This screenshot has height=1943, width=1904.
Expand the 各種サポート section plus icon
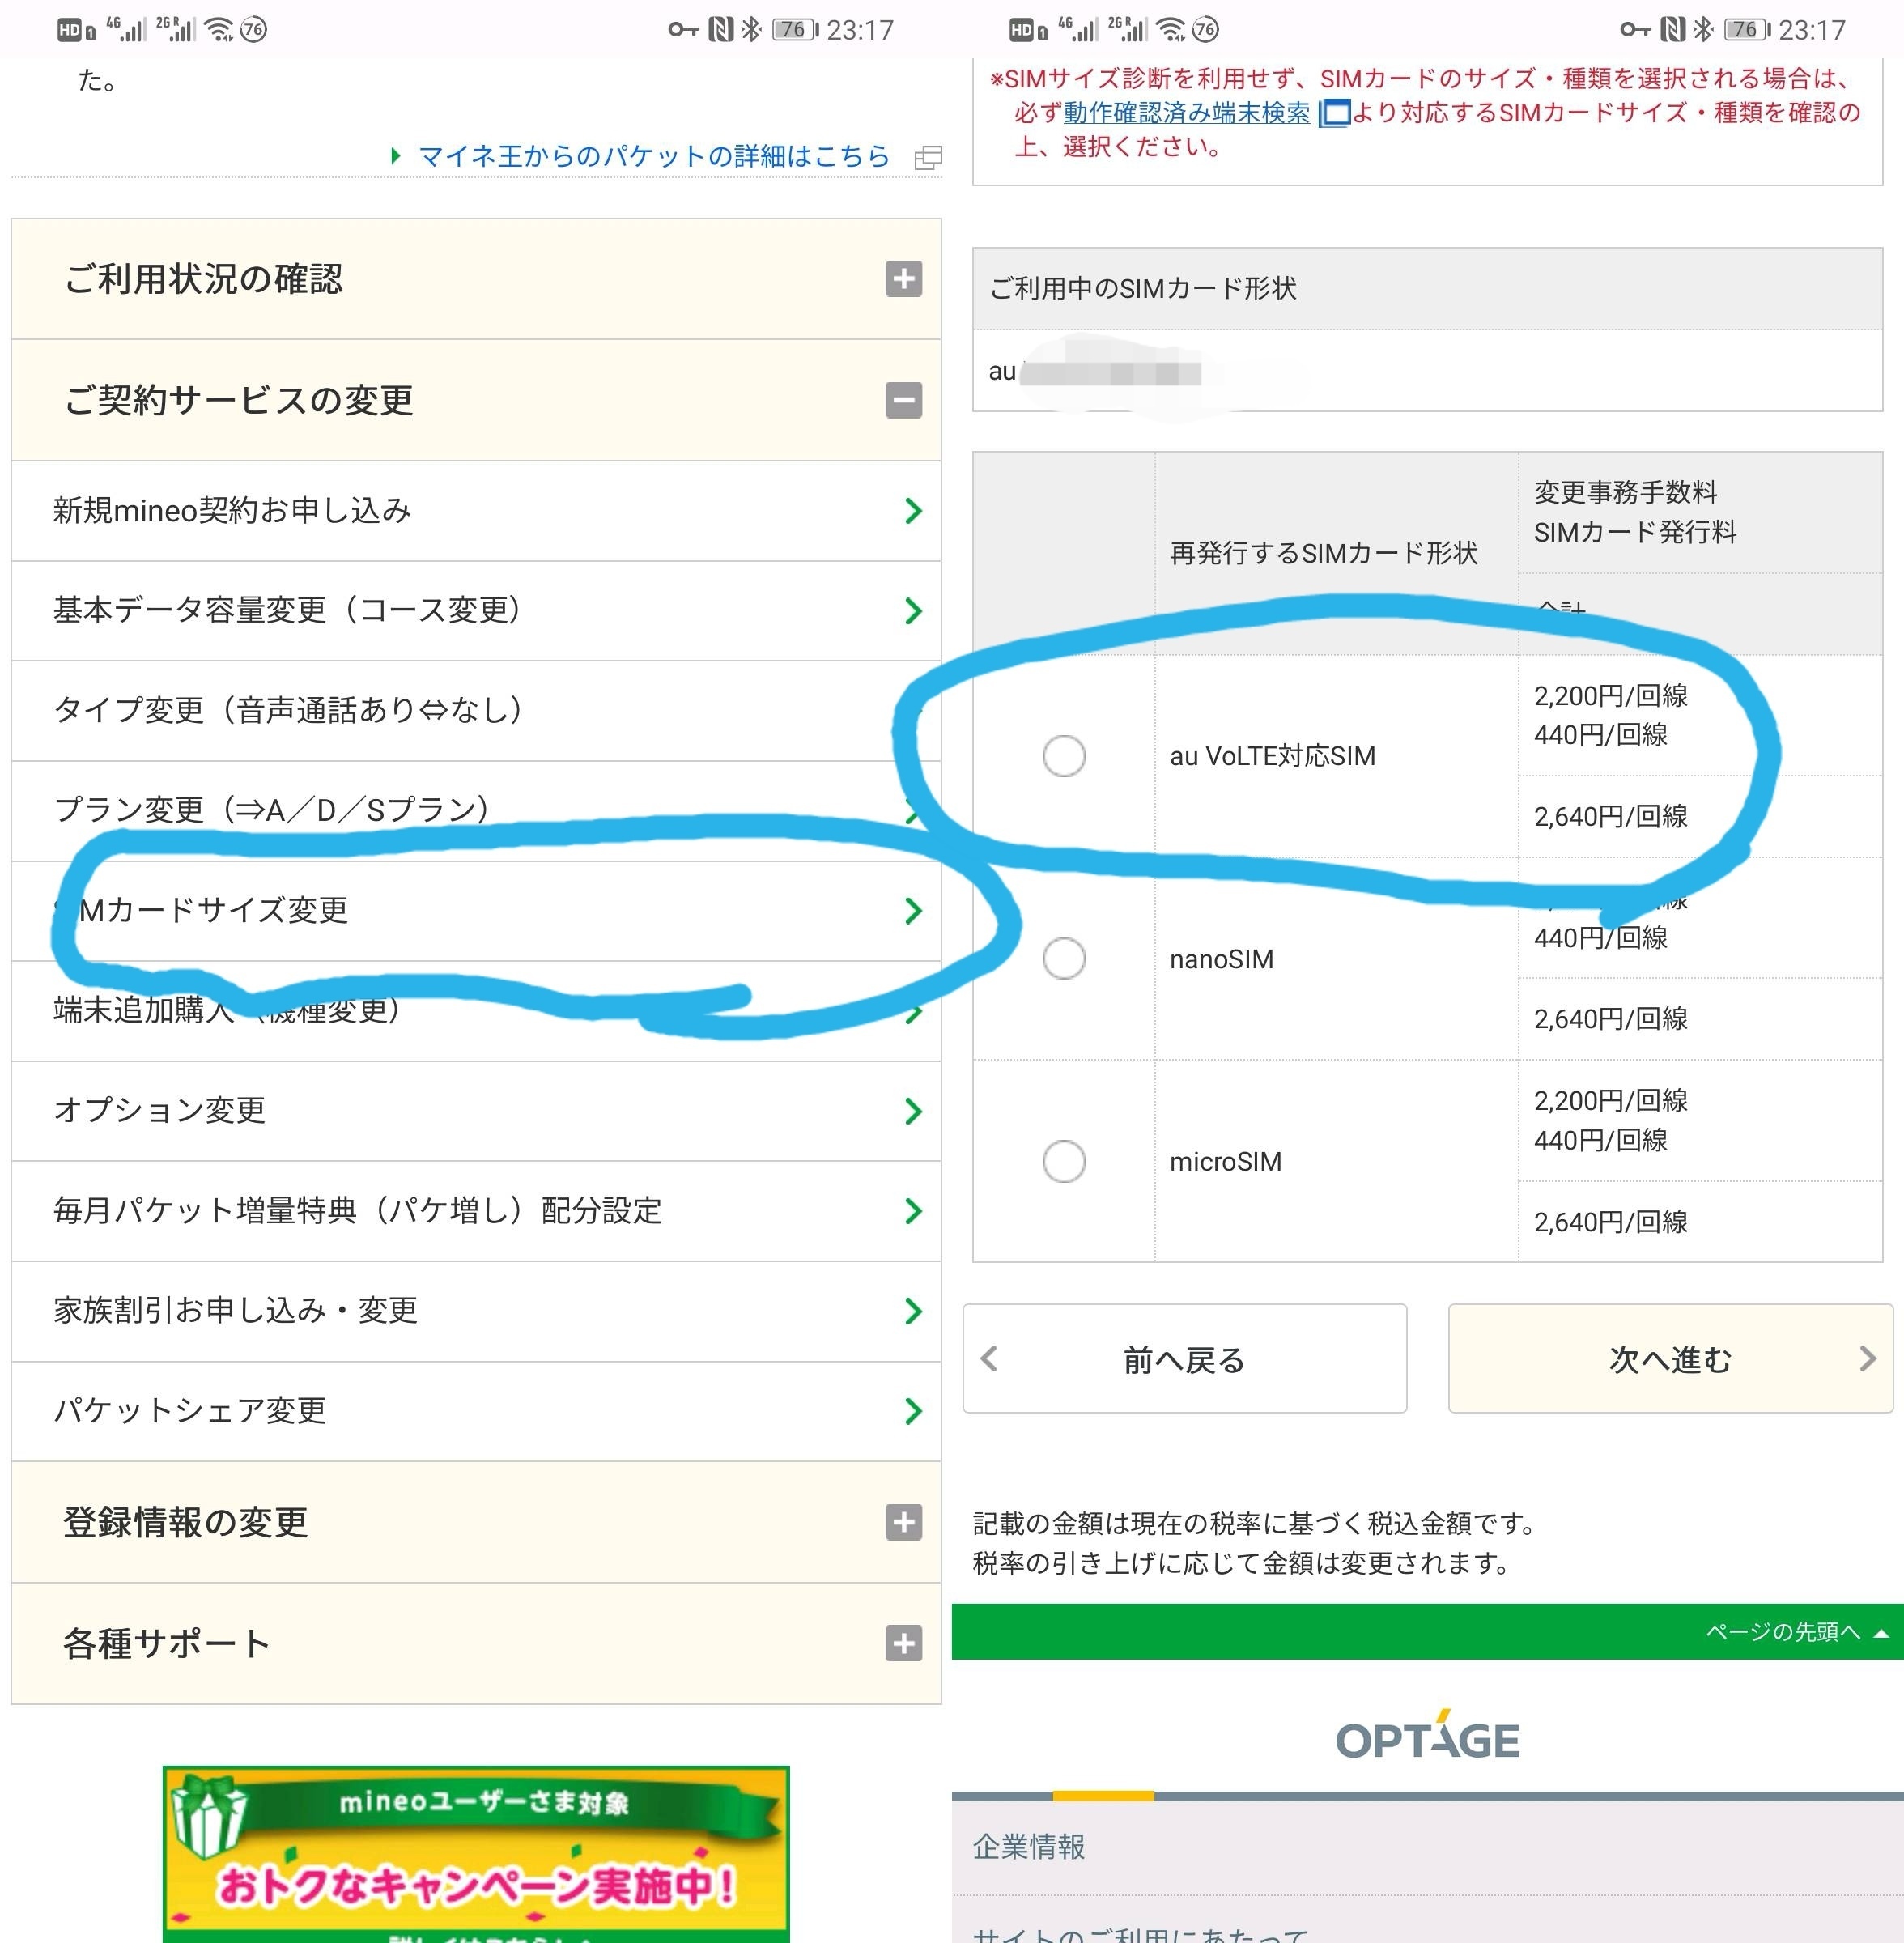pos(903,1643)
